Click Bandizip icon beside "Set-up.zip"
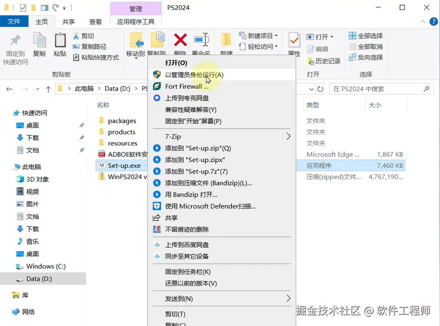This screenshot has height=326, width=440. (157, 148)
